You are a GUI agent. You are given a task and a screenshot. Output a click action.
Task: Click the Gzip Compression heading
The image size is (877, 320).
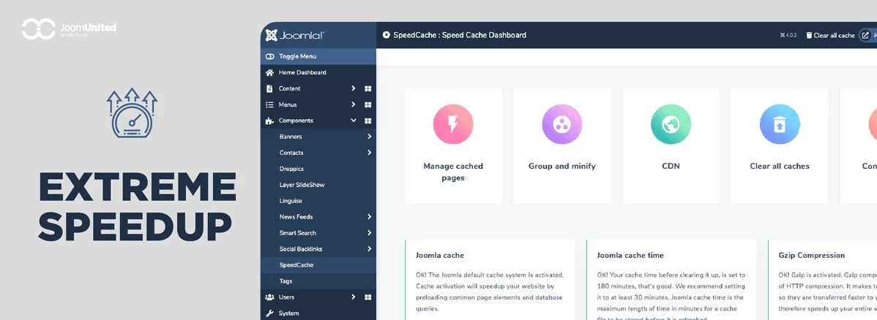(x=812, y=255)
